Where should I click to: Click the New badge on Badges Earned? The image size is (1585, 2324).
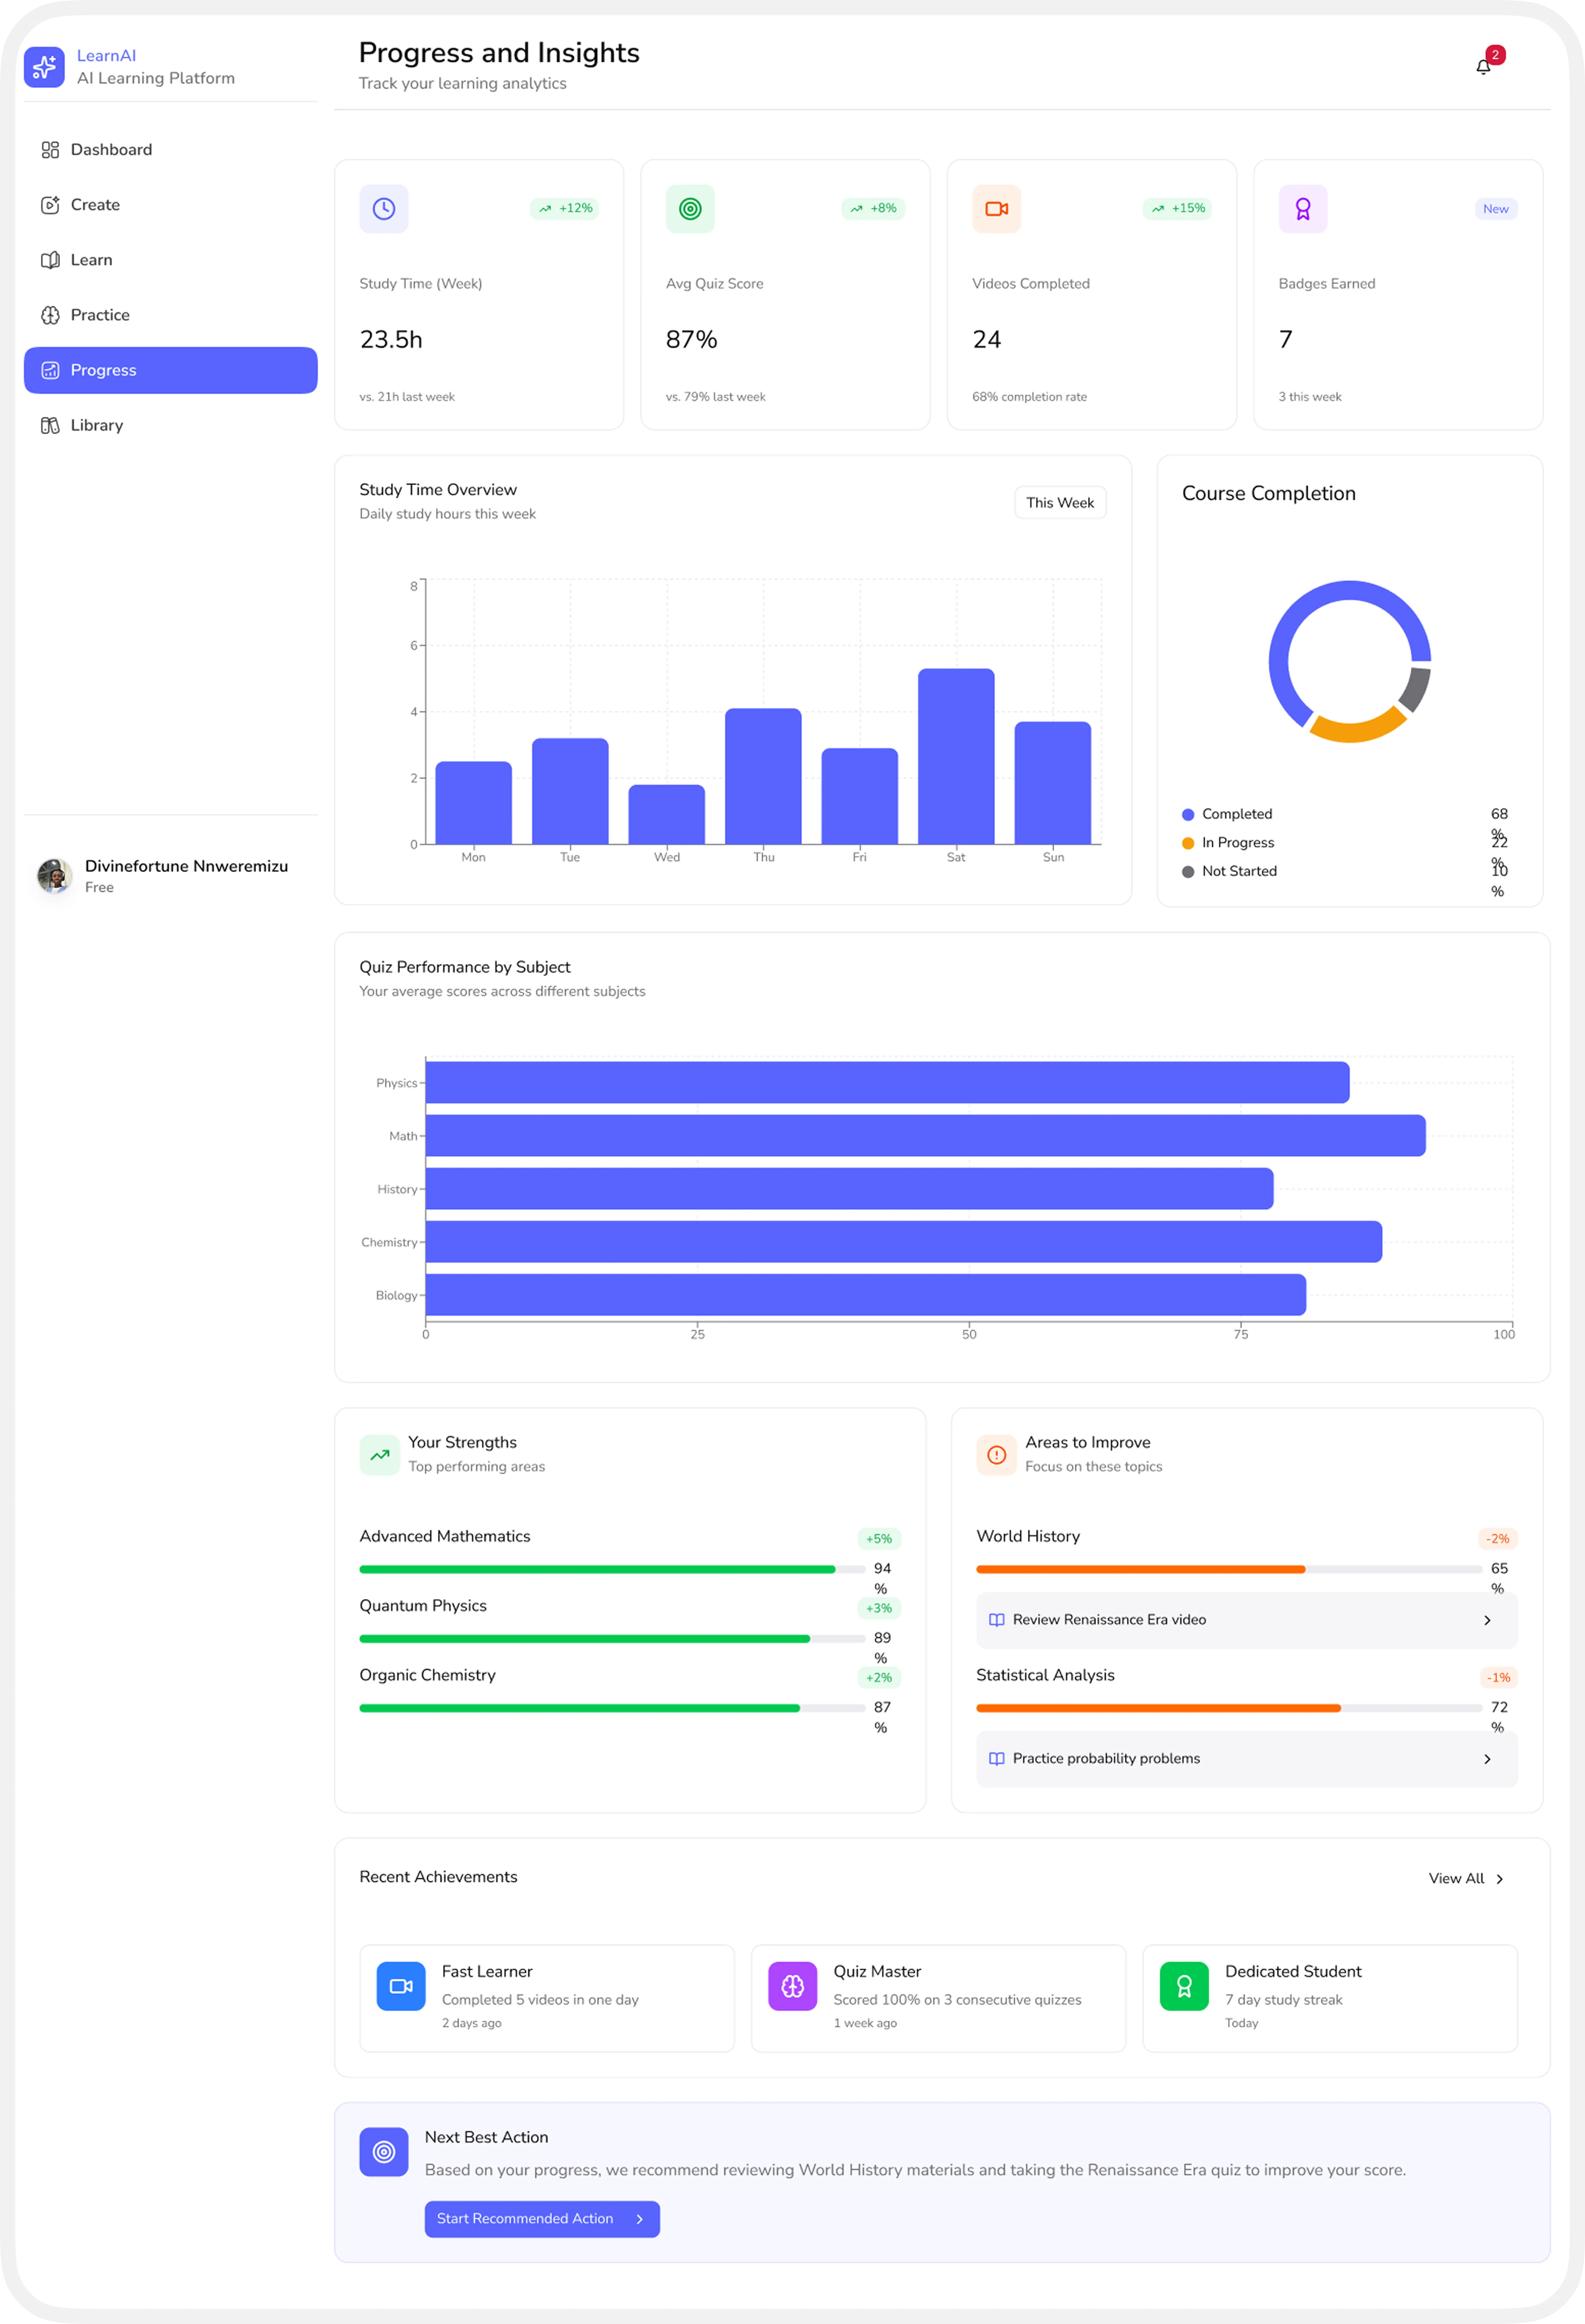(1496, 209)
